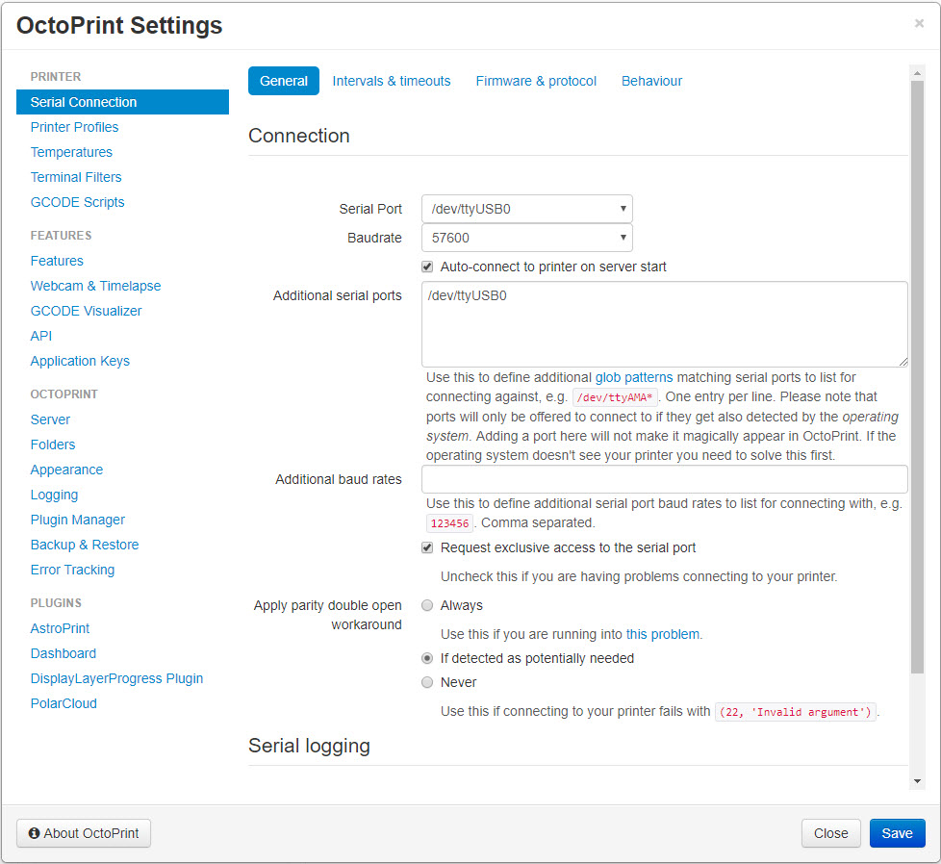Viewport: 941px width, 864px height.
Task: Switch to Intervals & timeouts tab
Action: [392, 81]
